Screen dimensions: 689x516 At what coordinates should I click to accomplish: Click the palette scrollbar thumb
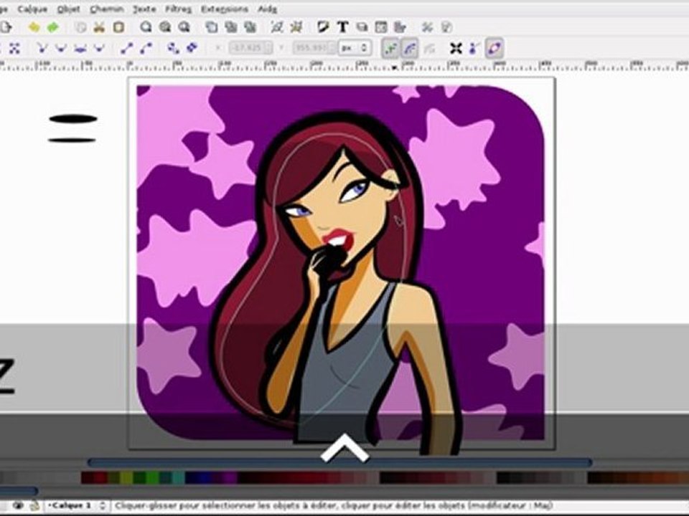(x=19, y=491)
